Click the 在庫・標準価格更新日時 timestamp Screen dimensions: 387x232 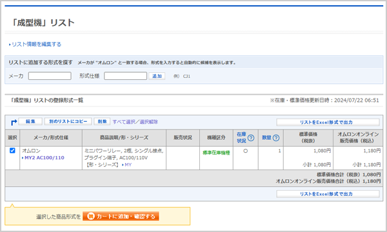324,101
